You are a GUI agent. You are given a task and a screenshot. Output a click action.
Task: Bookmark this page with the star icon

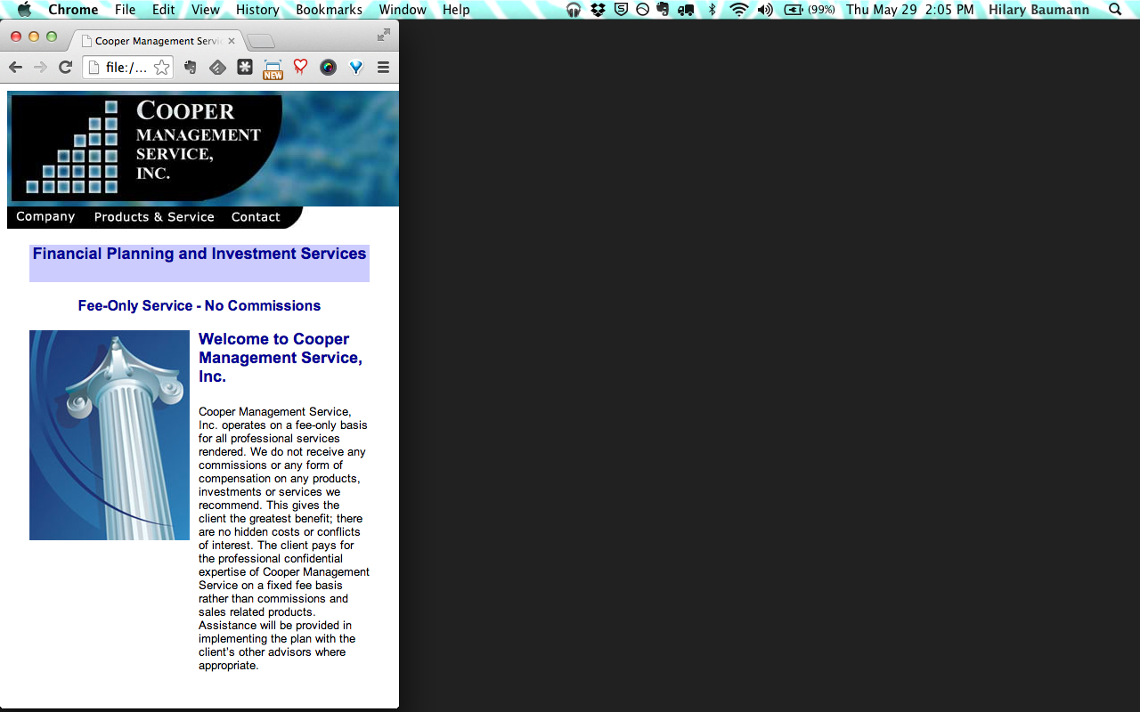pos(161,68)
